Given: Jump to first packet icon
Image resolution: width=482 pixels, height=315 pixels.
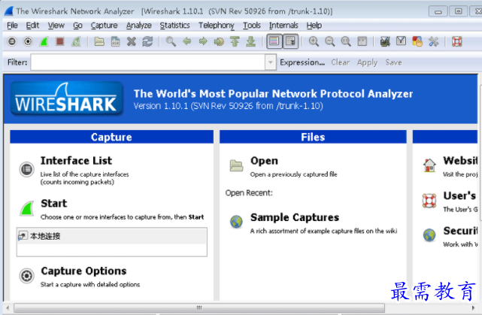Looking at the screenshot, I should pyautogui.click(x=235, y=41).
